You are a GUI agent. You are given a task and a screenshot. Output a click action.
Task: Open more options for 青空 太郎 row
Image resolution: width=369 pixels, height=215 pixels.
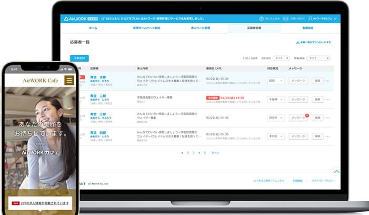coord(327,81)
